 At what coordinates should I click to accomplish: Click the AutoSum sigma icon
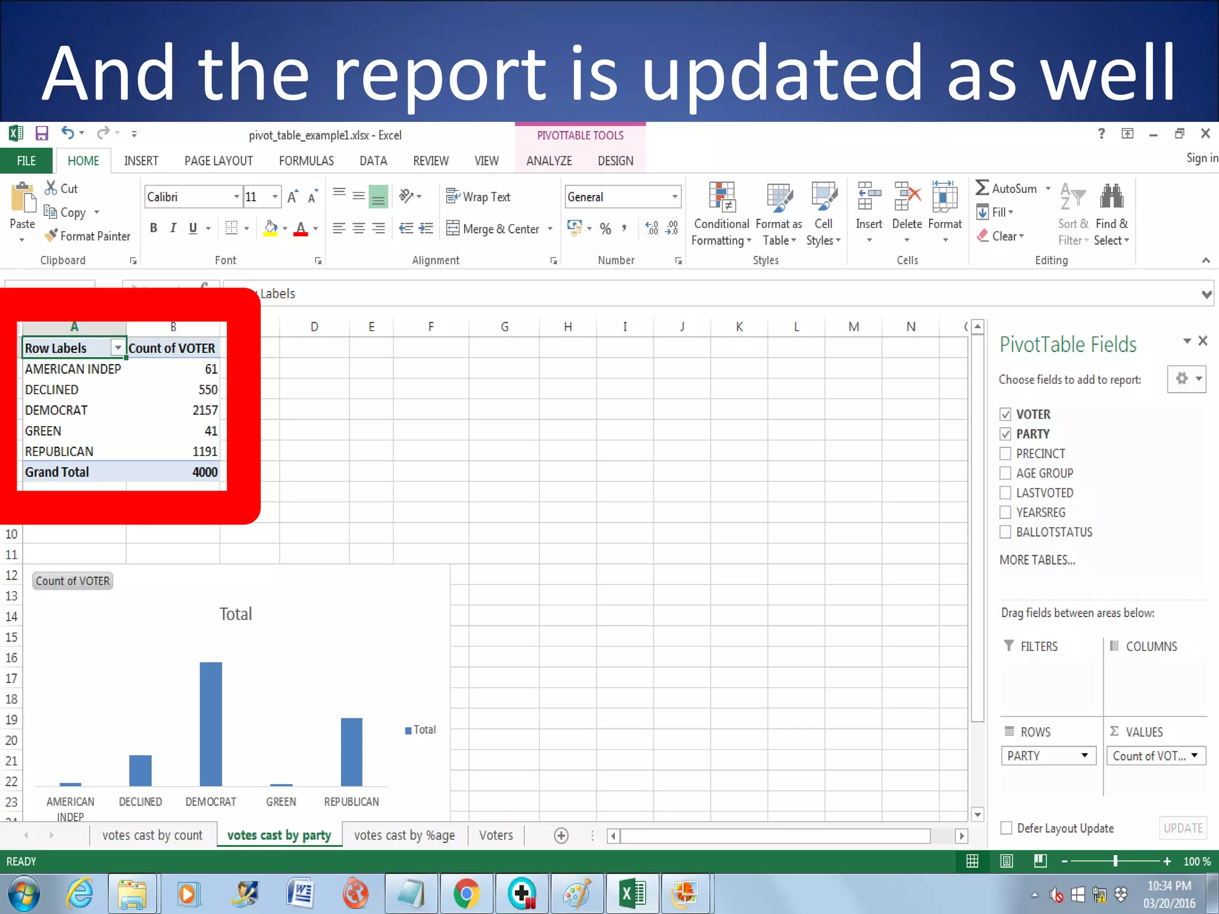tap(982, 188)
